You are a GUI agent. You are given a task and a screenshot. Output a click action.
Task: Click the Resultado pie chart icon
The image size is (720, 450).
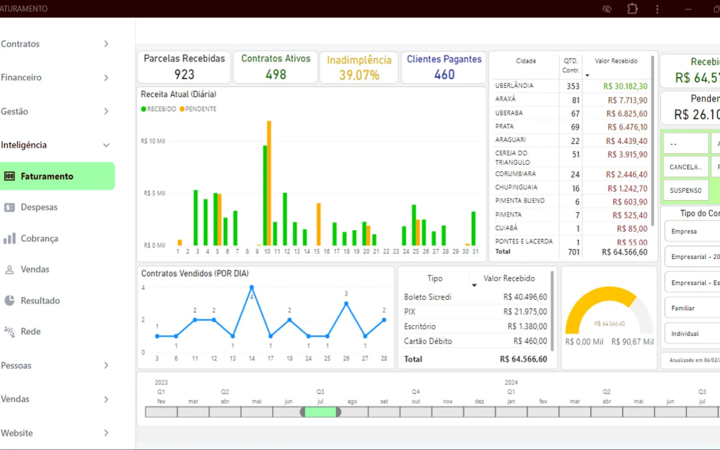pos(9,300)
